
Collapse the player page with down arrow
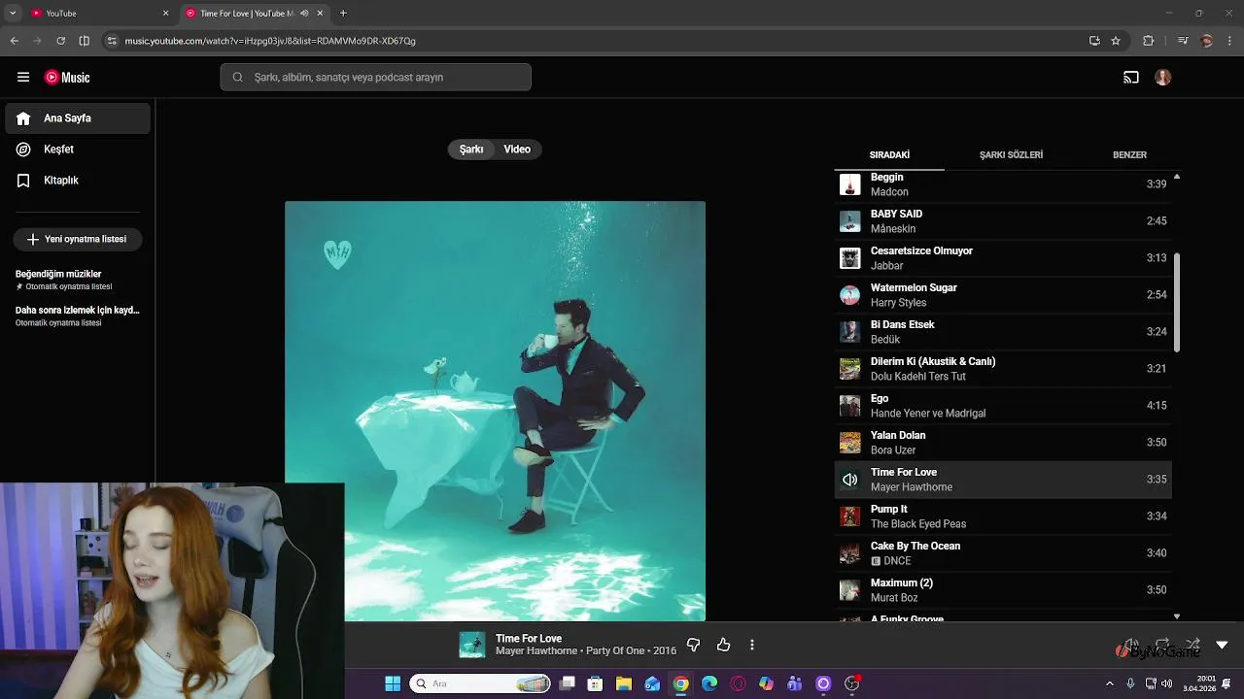click(1222, 645)
